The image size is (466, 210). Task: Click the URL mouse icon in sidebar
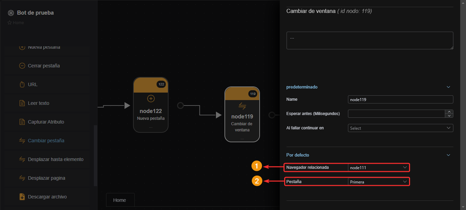(x=22, y=84)
